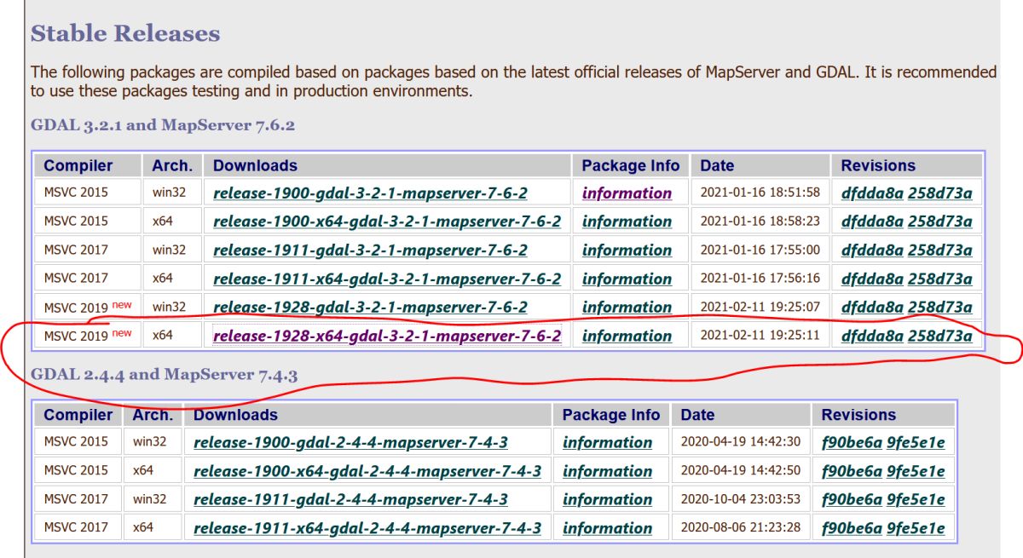View information for release-1900 win32 GDAL 3.2.1
The width and height of the screenshot is (1023, 558).
pos(627,193)
